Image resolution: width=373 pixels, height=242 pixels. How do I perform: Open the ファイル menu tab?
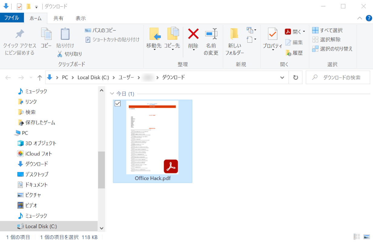tap(12, 18)
